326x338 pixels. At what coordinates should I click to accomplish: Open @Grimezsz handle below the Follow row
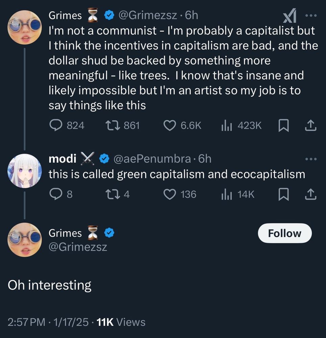tap(78, 247)
